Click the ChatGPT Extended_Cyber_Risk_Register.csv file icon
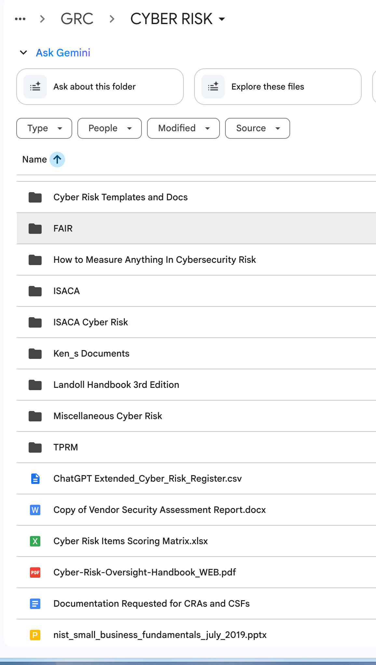This screenshot has height=665, width=376. coord(35,479)
